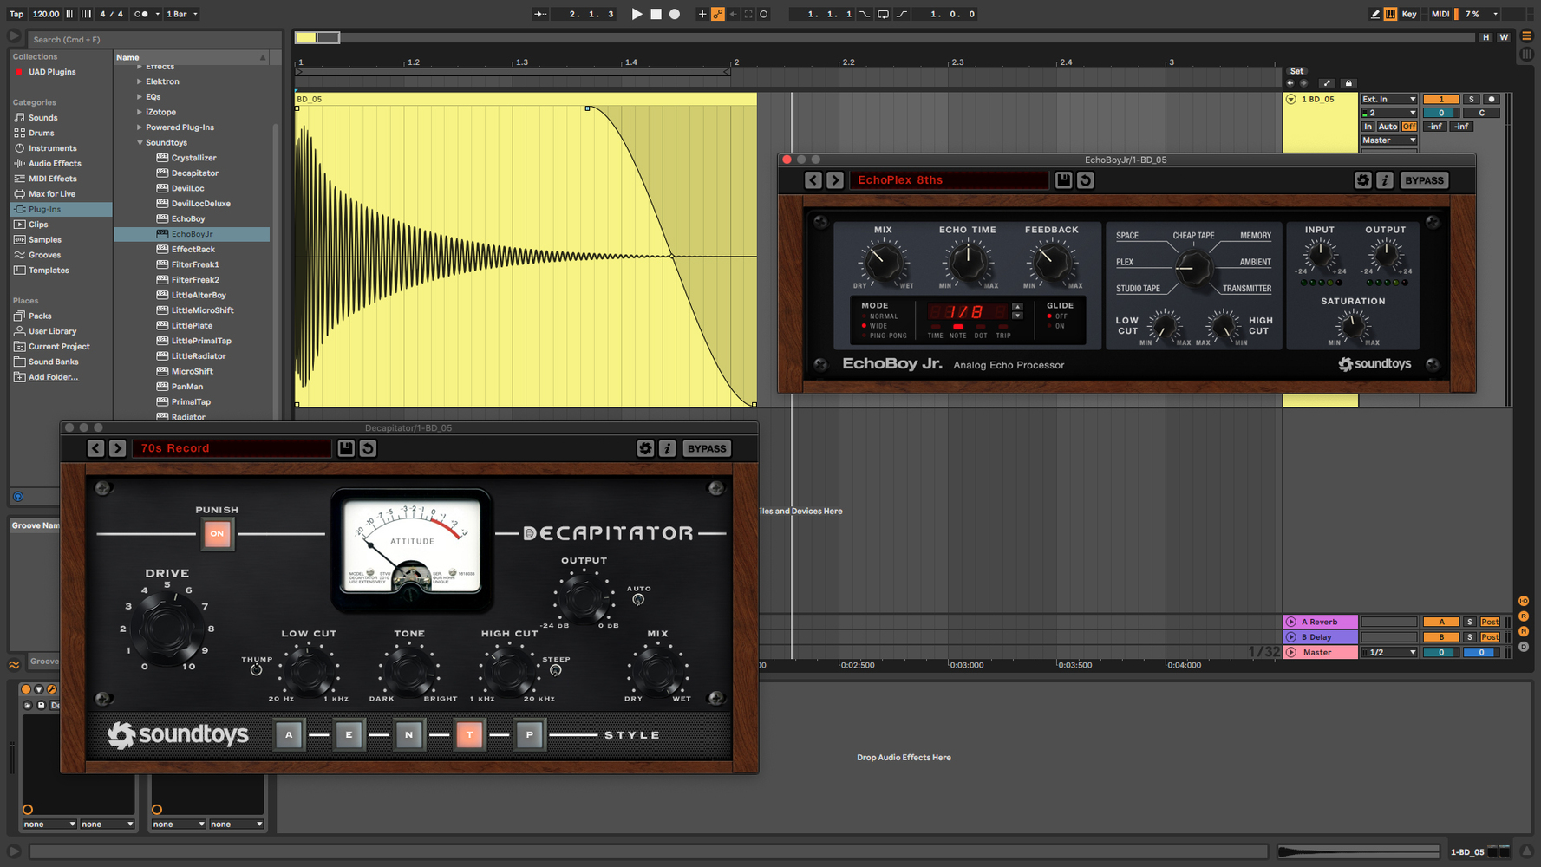The width and height of the screenshot is (1541, 867).
Task: Bypass the EchoBoy Jr. plug-in
Action: click(x=1424, y=180)
